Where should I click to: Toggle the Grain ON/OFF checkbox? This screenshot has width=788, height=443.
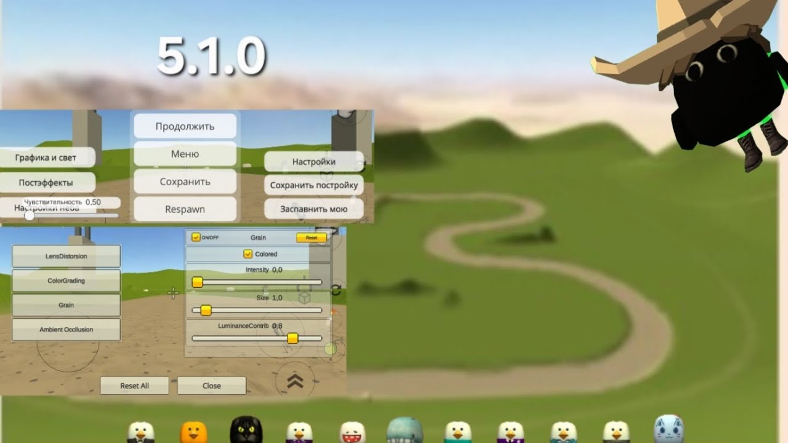196,237
